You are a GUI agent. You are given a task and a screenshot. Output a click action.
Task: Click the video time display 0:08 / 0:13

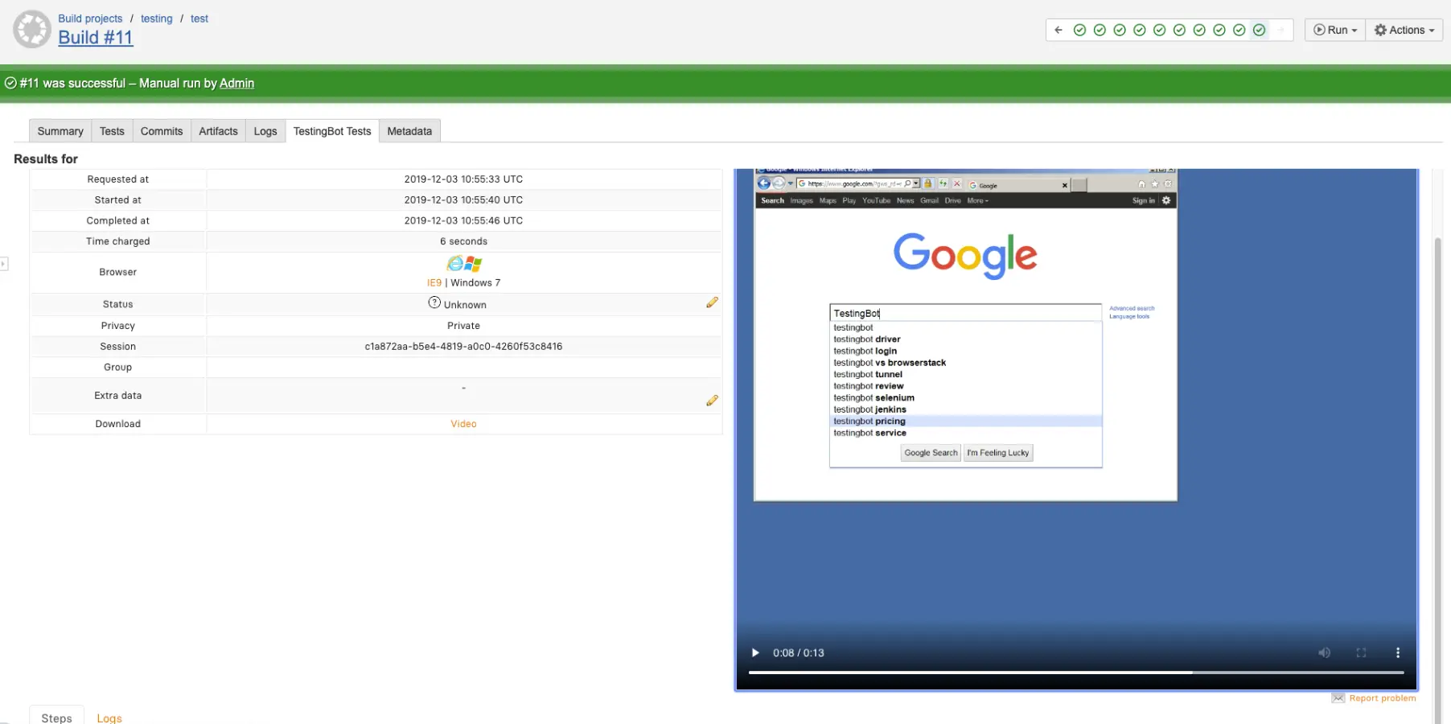(798, 652)
